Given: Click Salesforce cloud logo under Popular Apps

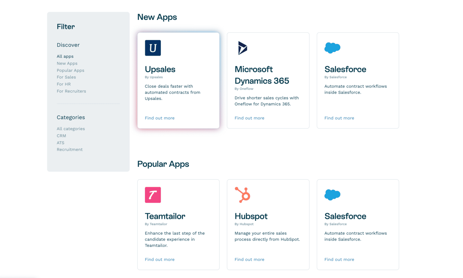Looking at the screenshot, I should tap(332, 195).
